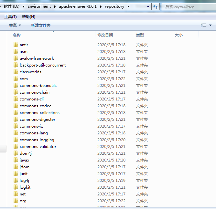
Task: Select the classworlds folder name
Action: click(x=30, y=72)
